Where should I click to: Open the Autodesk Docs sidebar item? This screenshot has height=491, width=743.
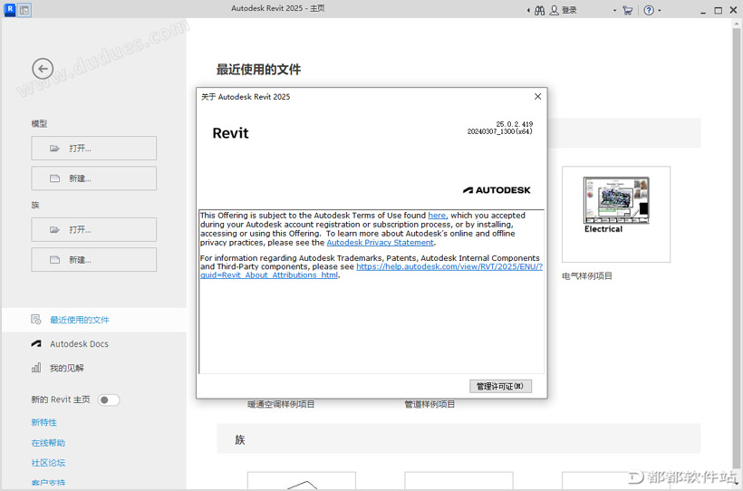pos(79,344)
